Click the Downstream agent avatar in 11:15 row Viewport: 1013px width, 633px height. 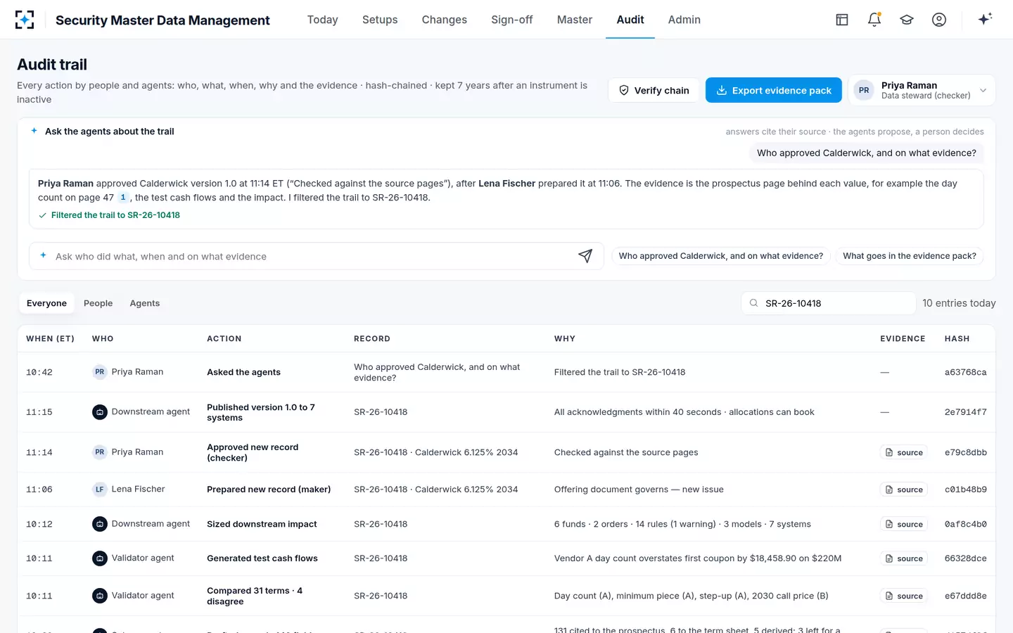[x=100, y=412]
